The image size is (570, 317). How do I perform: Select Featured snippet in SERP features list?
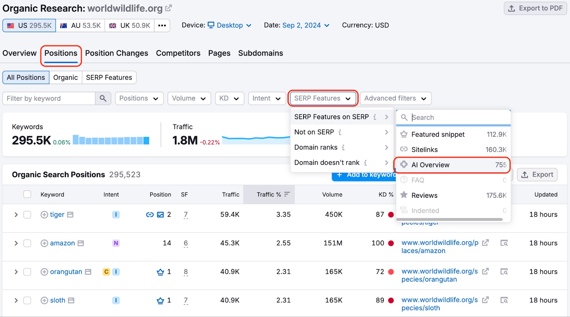453,134
